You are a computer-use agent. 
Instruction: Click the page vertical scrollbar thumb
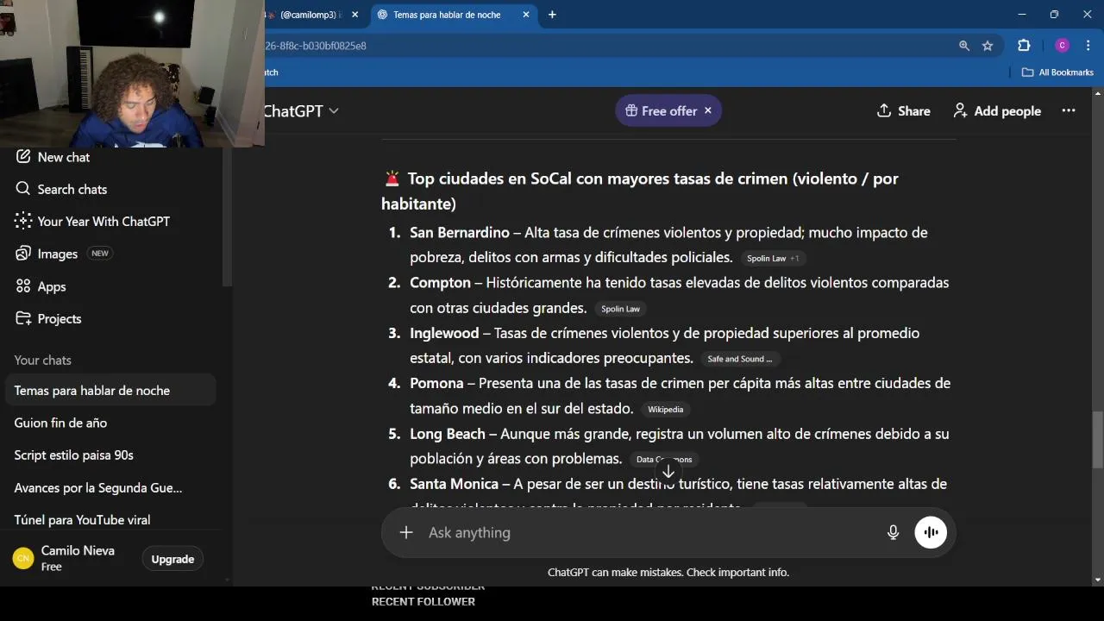pos(1098,440)
